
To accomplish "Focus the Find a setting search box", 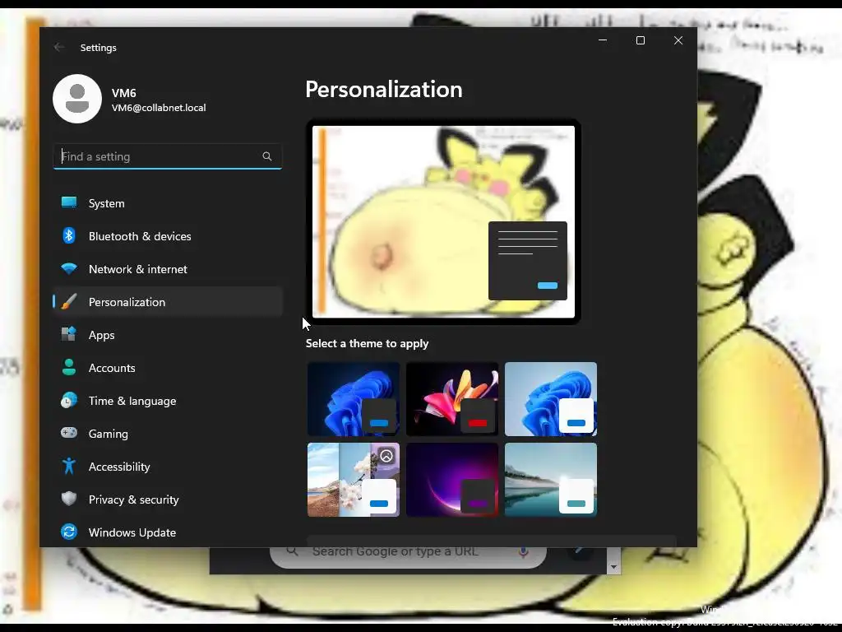I will tap(168, 156).
